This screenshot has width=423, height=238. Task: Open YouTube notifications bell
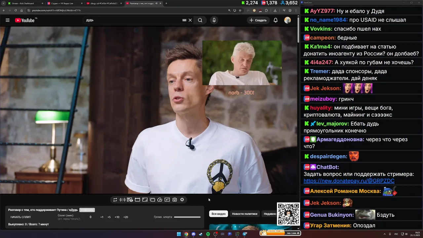(276, 20)
